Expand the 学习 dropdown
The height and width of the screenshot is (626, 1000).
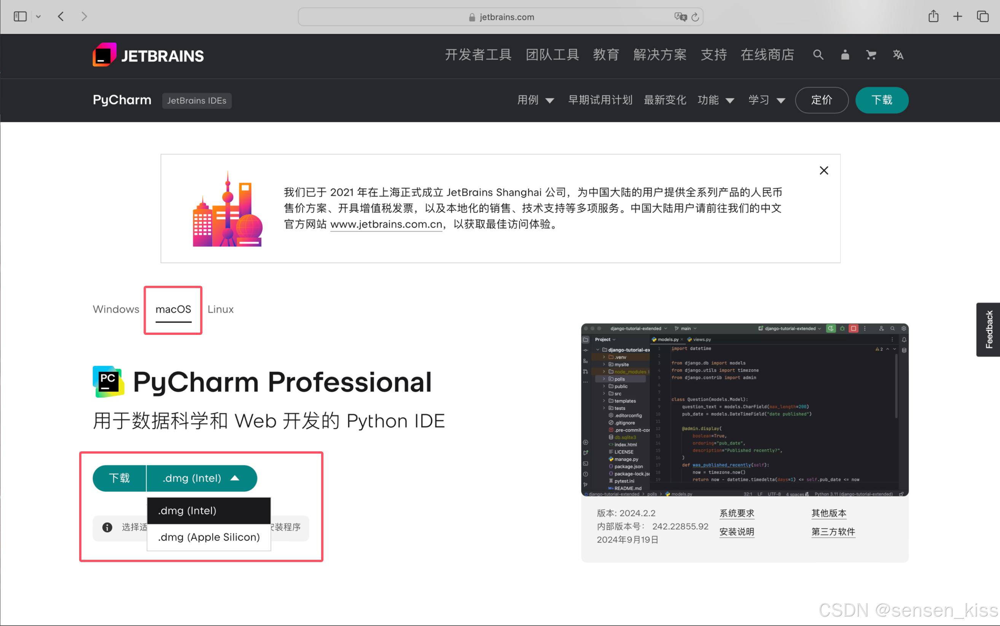click(767, 100)
